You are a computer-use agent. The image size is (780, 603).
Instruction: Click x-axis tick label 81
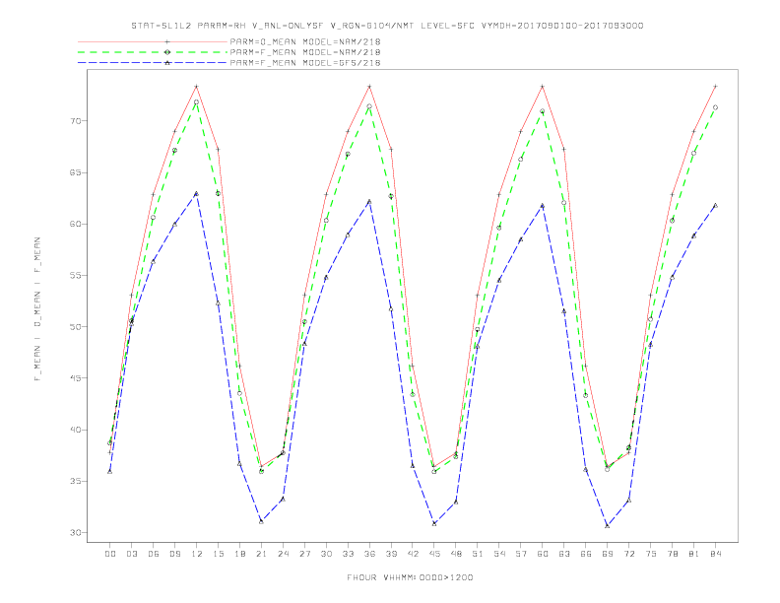(x=694, y=554)
